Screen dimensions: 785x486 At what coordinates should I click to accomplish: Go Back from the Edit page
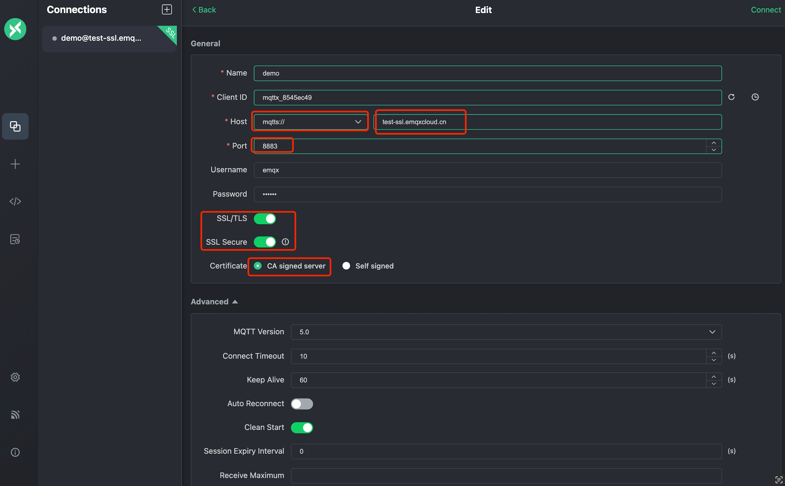pyautogui.click(x=204, y=10)
